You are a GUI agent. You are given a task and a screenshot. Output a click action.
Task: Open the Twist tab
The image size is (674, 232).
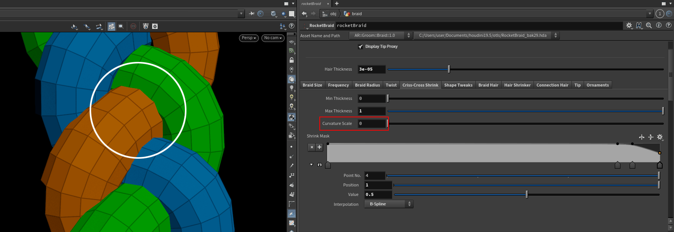coord(391,85)
